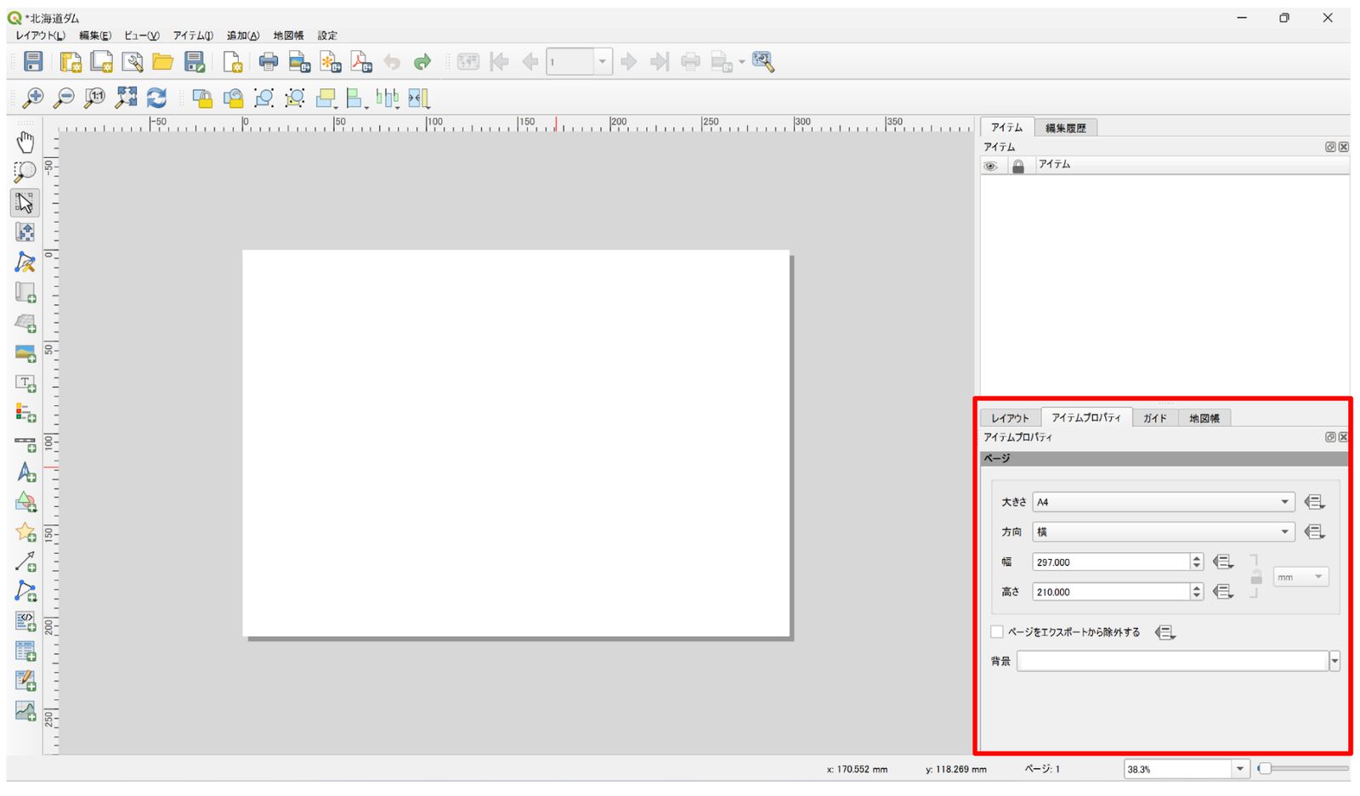Click data-defined override for page export exclusion
The height and width of the screenshot is (796, 1360).
[x=1165, y=632]
